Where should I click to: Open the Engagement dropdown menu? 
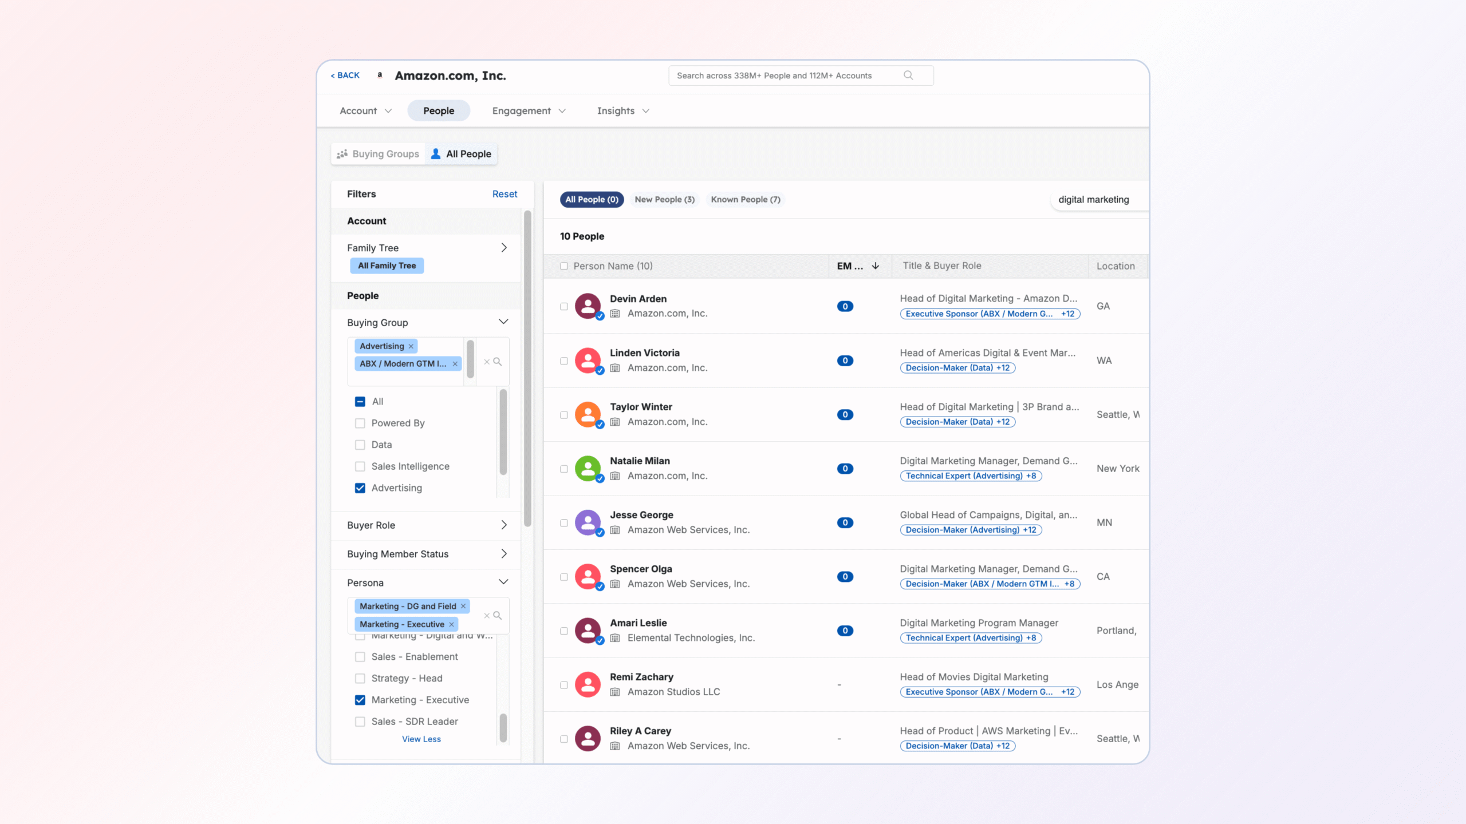pyautogui.click(x=528, y=111)
